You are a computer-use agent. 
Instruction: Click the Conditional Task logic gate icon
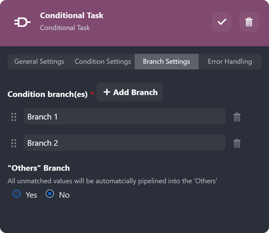coord(22,22)
